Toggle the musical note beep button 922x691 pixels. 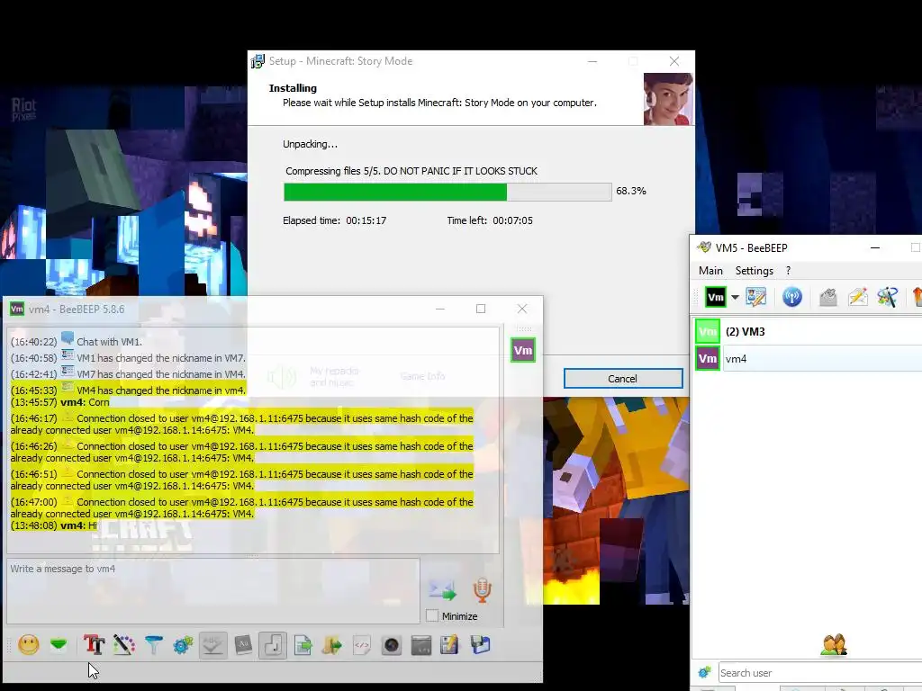pyautogui.click(x=273, y=644)
